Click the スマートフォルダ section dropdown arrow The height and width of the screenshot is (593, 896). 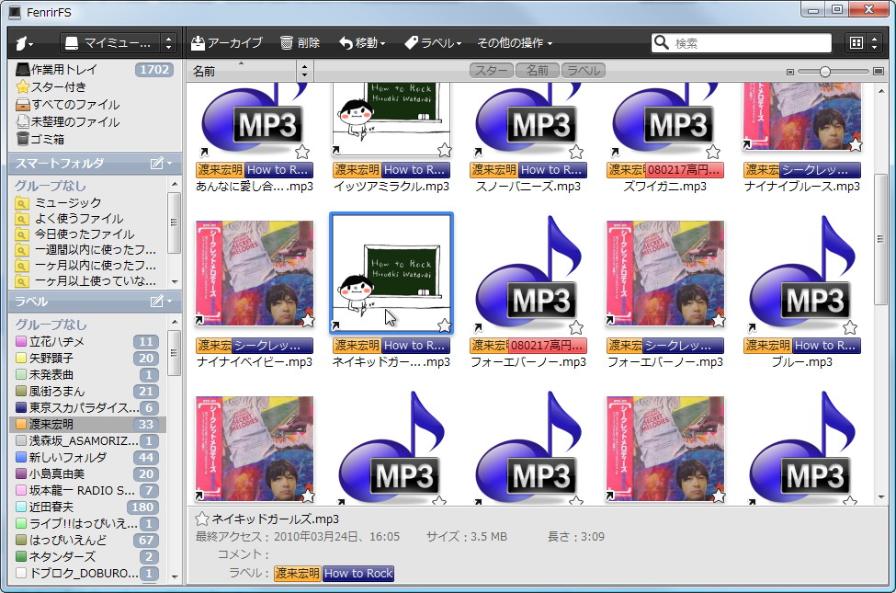[x=169, y=165]
